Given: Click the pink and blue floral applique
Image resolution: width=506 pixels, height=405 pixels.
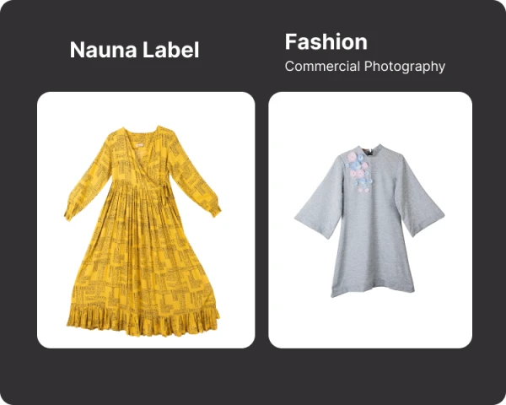Looking at the screenshot, I should coord(358,171).
